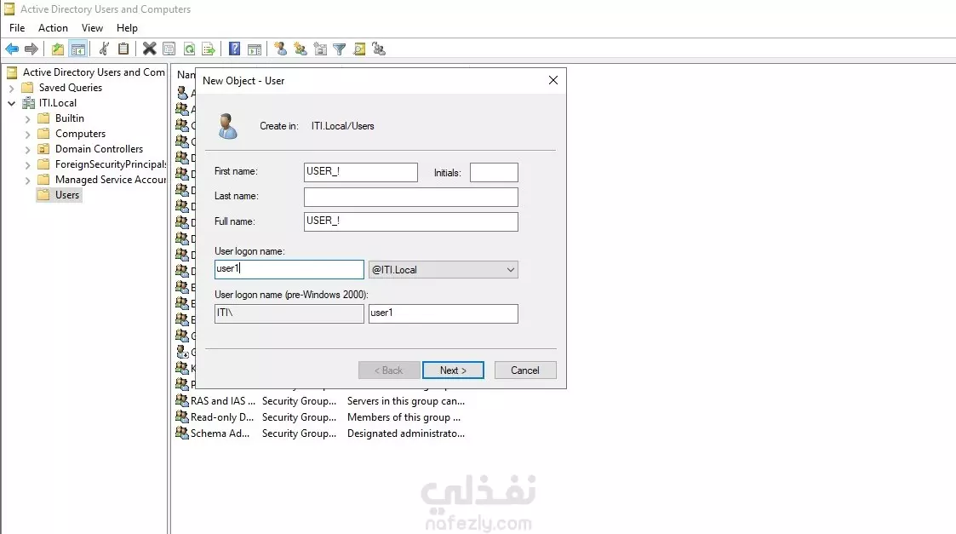Image resolution: width=956 pixels, height=534 pixels.
Task: Click the ITI\ domain prefix field
Action: tap(289, 313)
